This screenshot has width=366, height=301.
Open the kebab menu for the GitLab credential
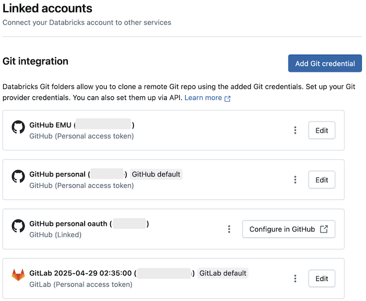coord(296,278)
